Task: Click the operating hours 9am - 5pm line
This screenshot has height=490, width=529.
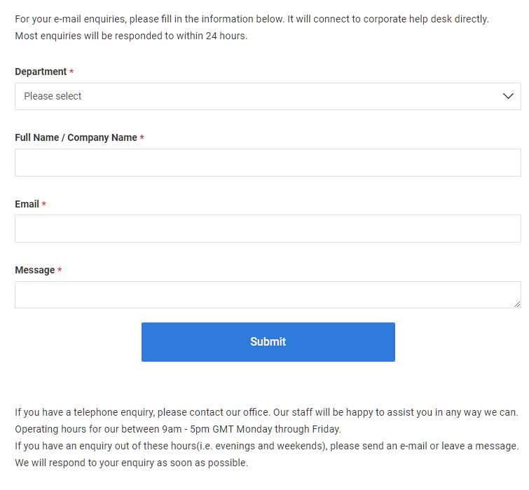Action: coord(178,429)
